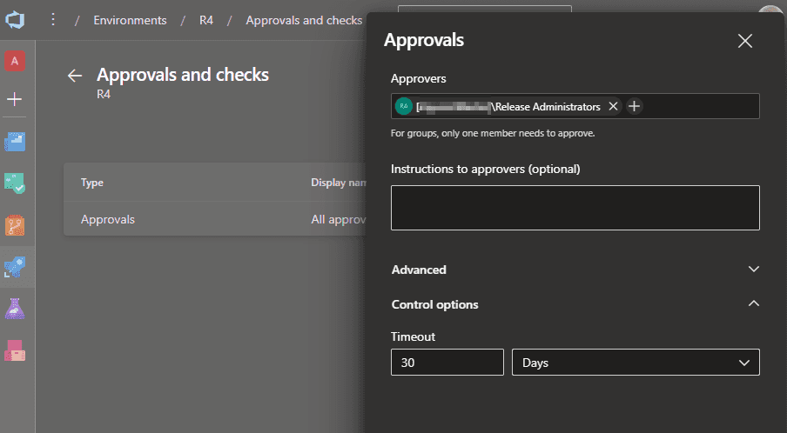Open the breadcrumb three-dots menu
787x433 pixels.
pyautogui.click(x=54, y=19)
